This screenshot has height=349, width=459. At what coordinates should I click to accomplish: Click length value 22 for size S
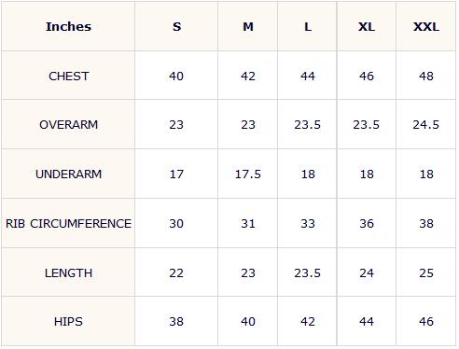point(176,273)
